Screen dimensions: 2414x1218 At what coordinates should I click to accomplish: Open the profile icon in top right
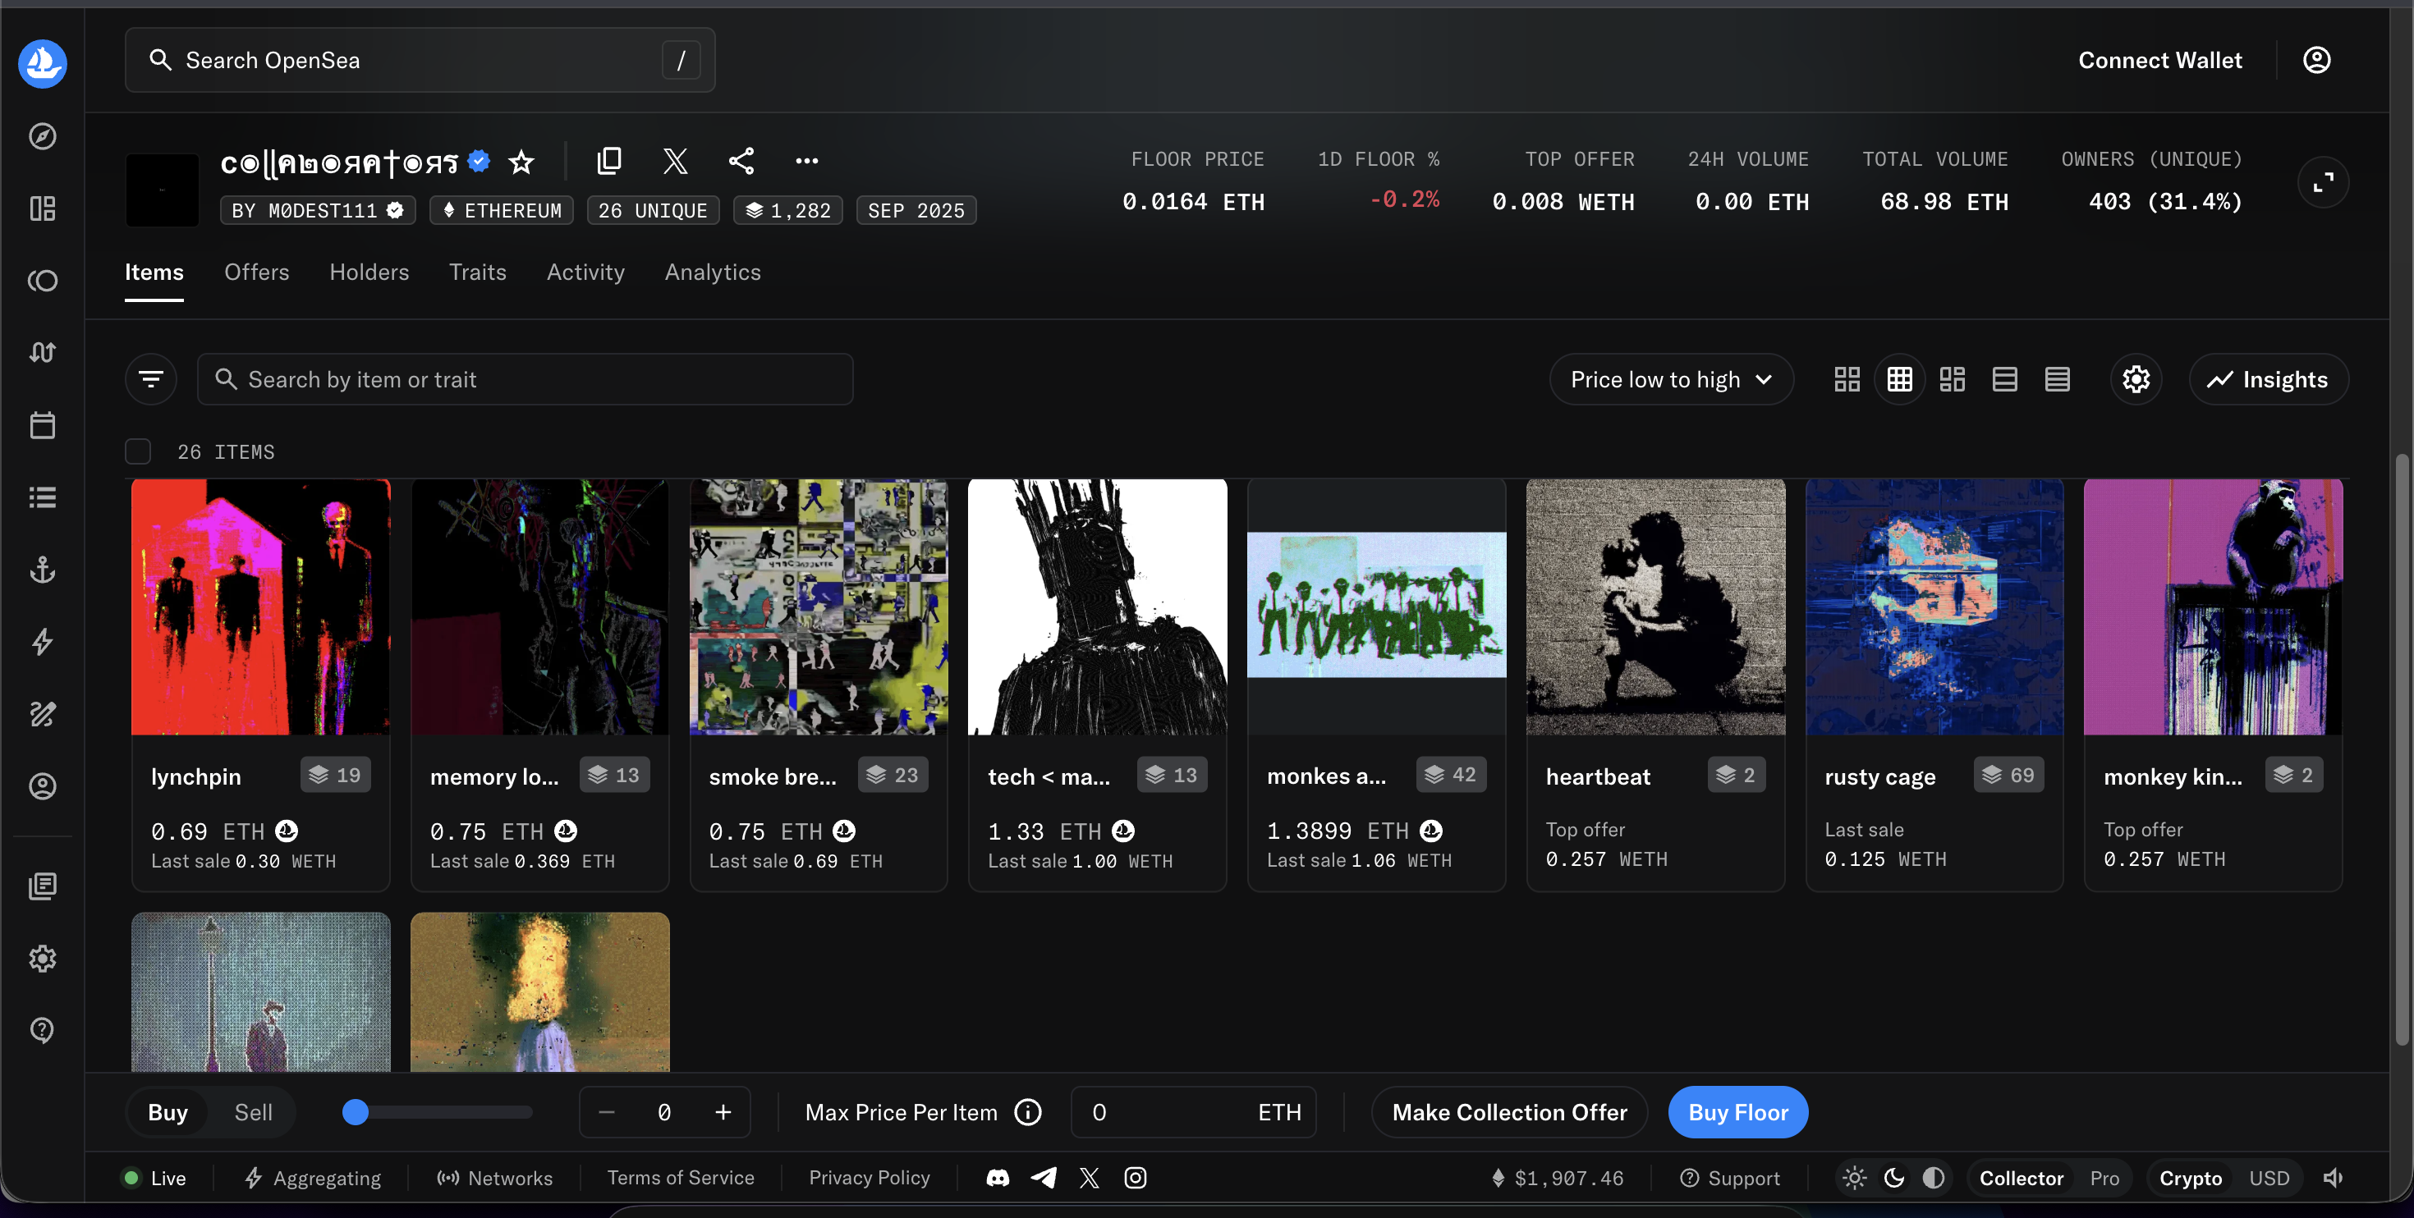tap(2316, 60)
